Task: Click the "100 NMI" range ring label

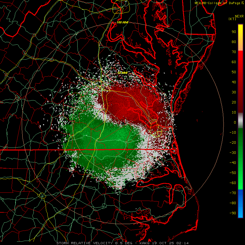Action: coord(122,22)
